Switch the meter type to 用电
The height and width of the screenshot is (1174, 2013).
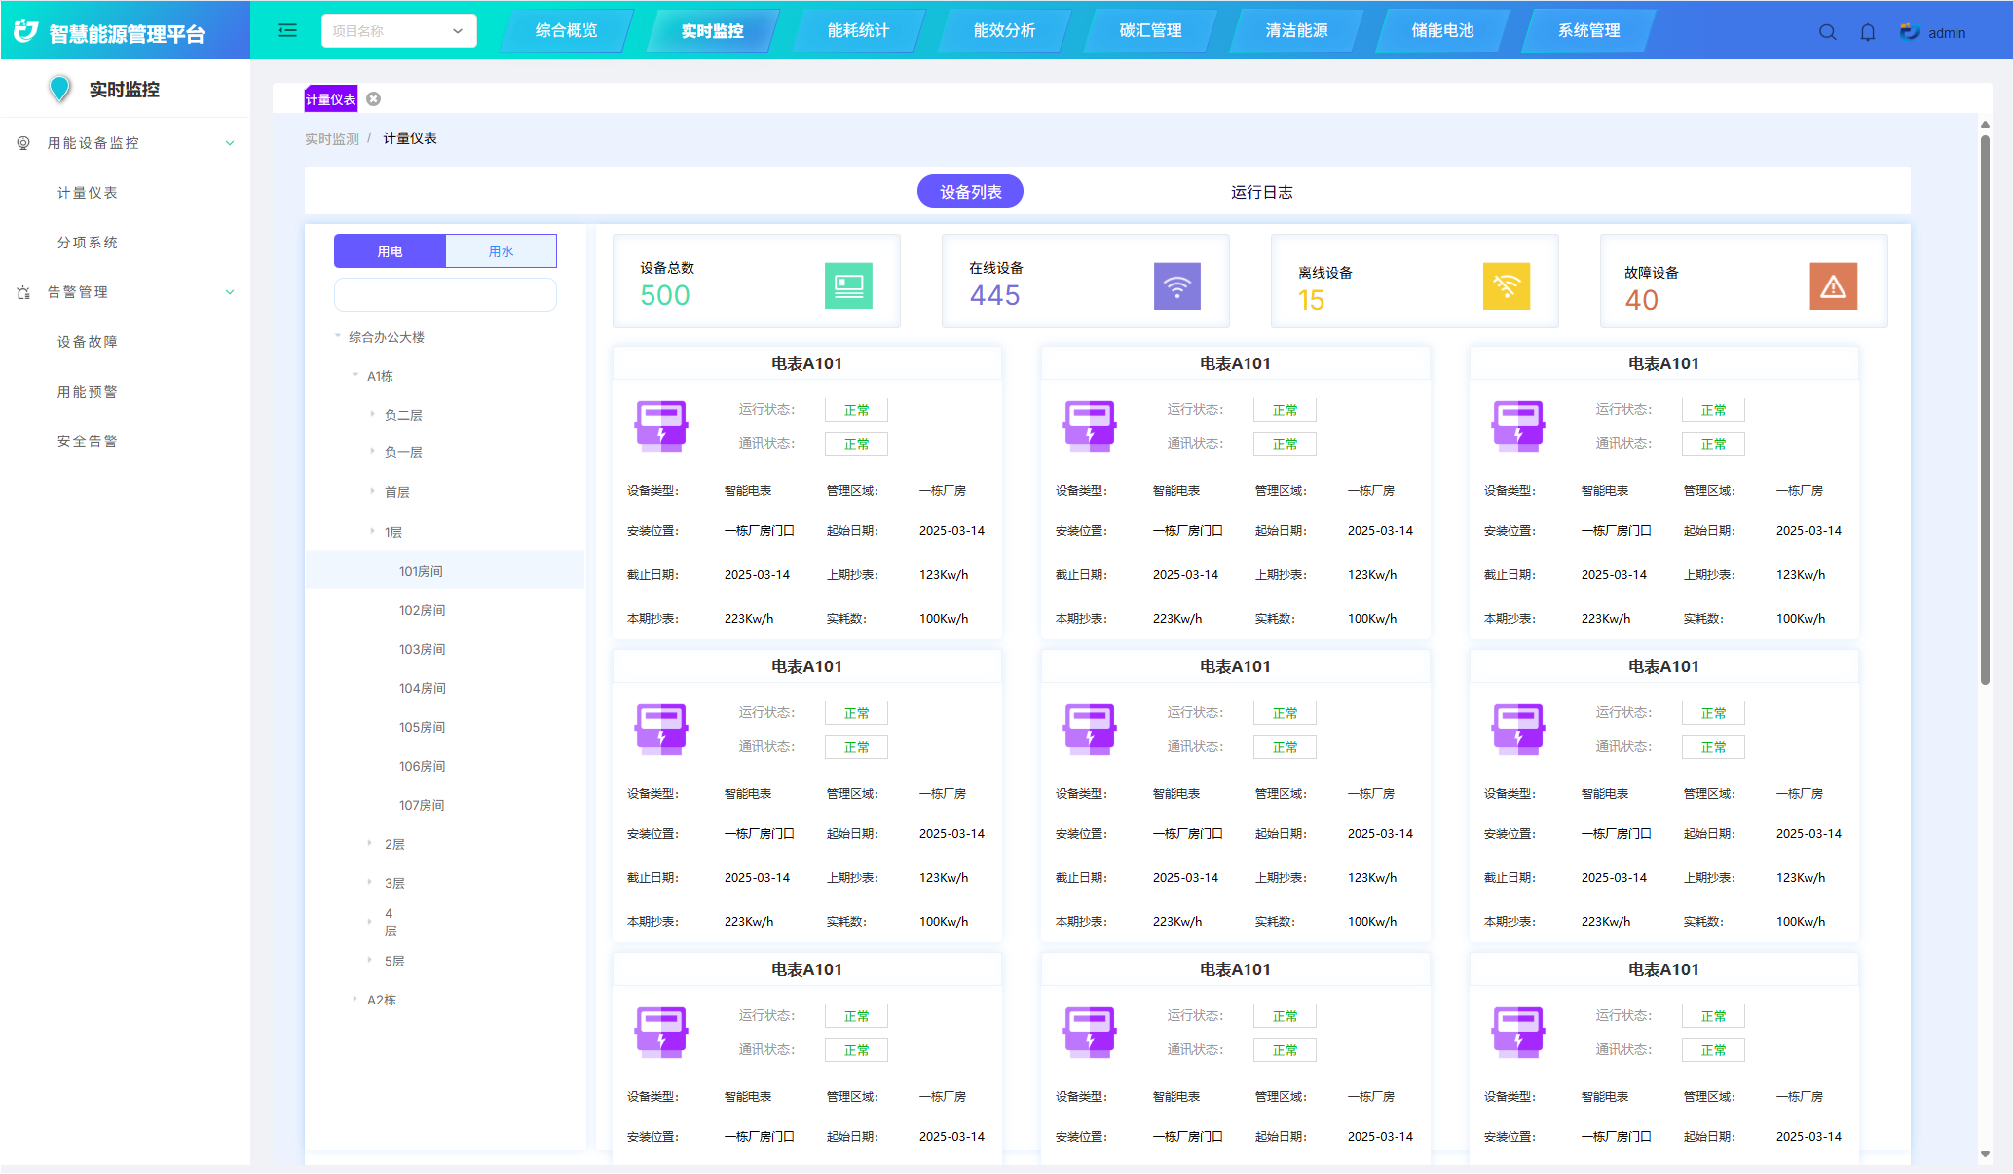pos(390,251)
